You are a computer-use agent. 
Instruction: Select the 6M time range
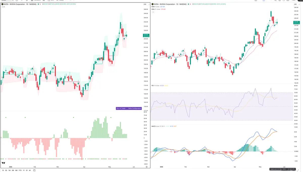coord(16,170)
